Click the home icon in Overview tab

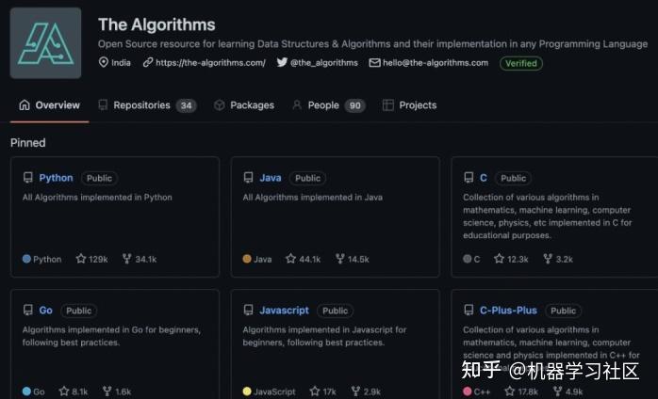25,104
